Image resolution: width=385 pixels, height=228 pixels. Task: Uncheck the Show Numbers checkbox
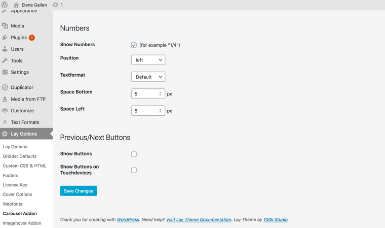coord(134,45)
